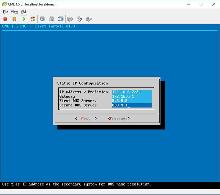Open the snapshot manager icon

tap(61, 19)
